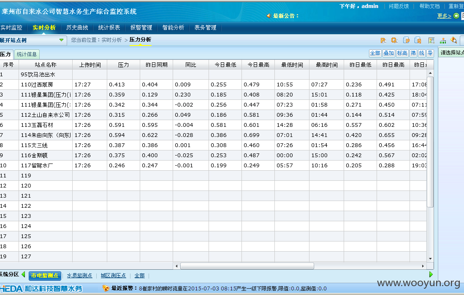This screenshot has height=295, width=464.
Task: Select row 112土山自来水公司
Action: 213,115
